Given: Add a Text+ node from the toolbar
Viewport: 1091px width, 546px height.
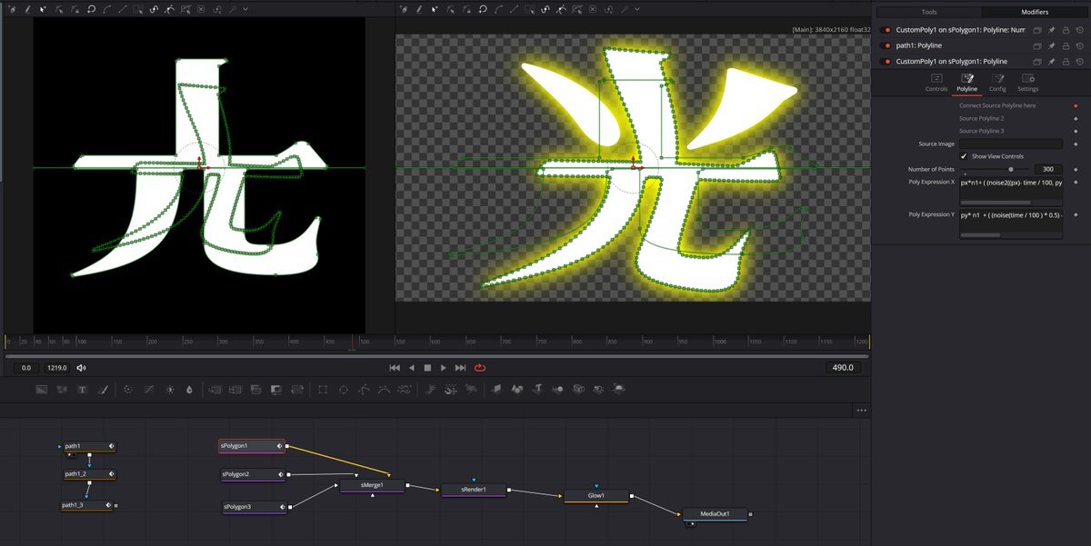Looking at the screenshot, I should pyautogui.click(x=83, y=390).
